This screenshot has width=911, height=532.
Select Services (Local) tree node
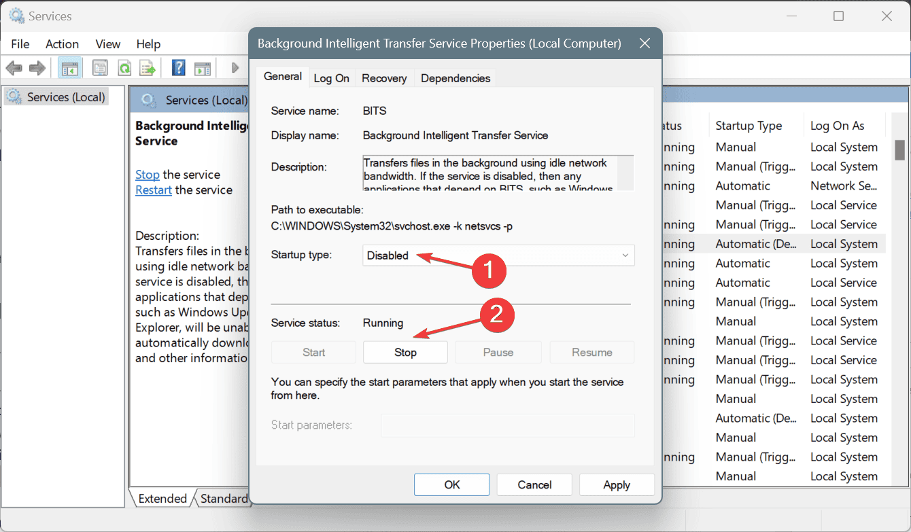[x=56, y=97]
